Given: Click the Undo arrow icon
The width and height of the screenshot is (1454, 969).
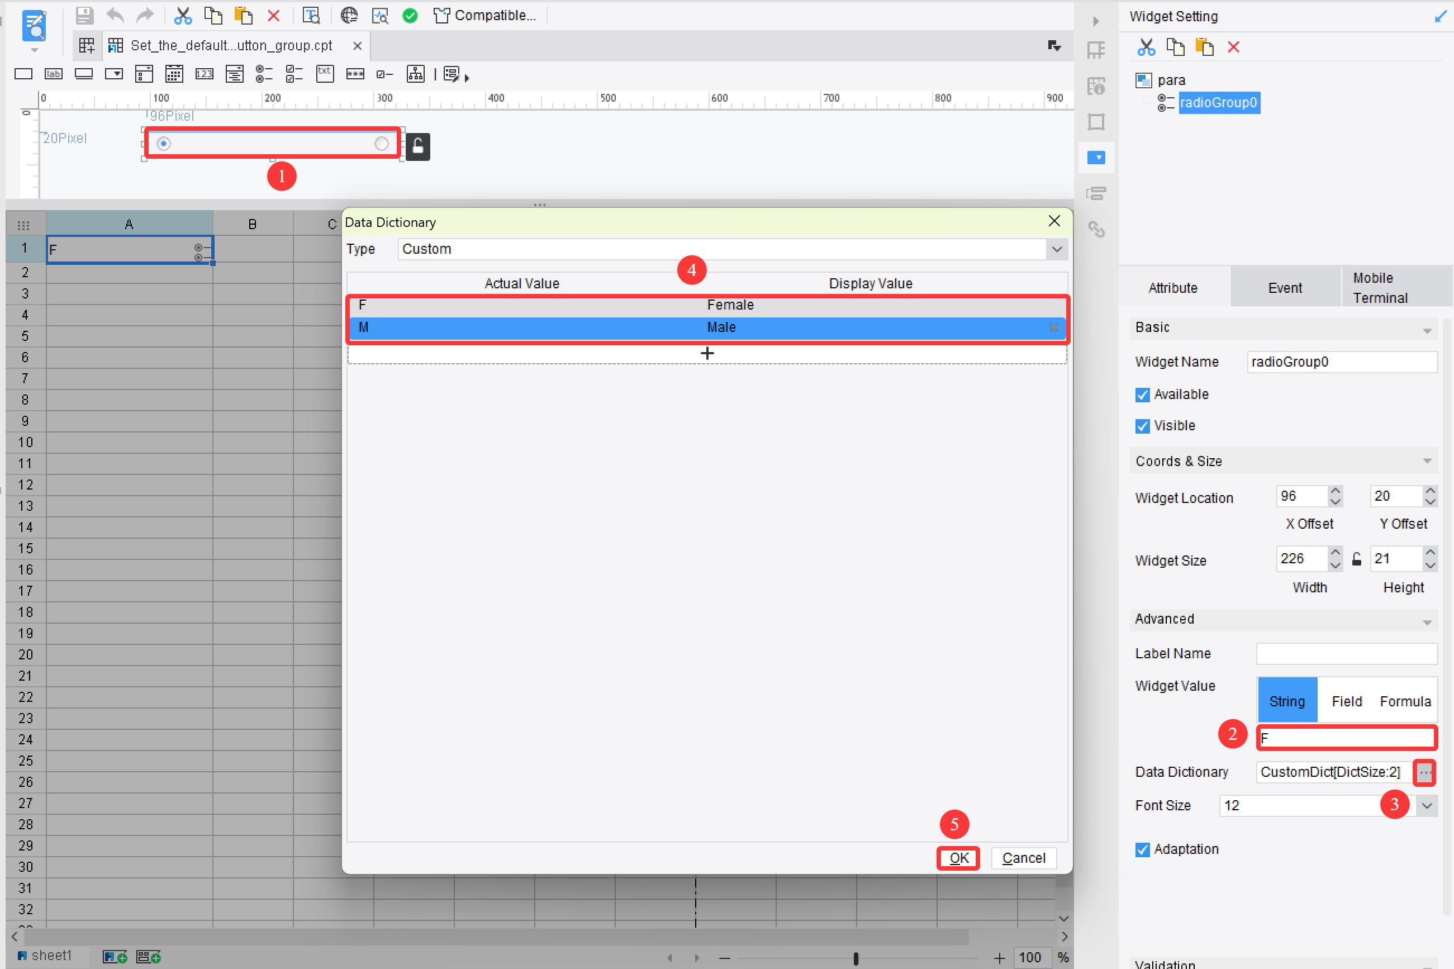Looking at the screenshot, I should (x=115, y=16).
